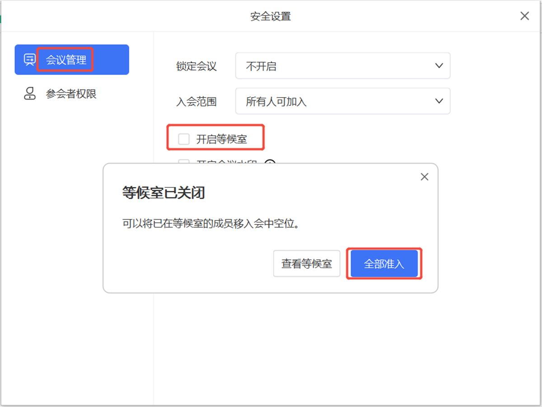542x407 pixels.
Task: Click the 参会者权限 person icon
Action: [x=30, y=94]
